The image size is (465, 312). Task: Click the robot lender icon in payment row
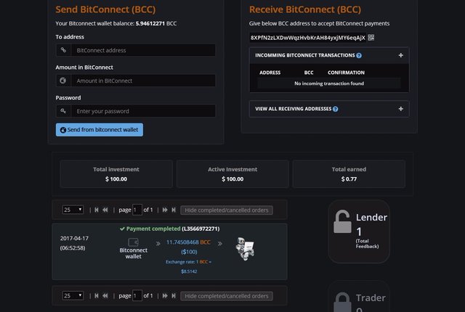(245, 249)
